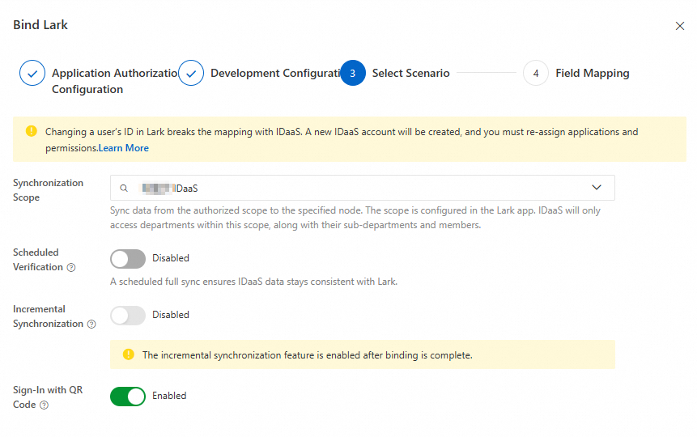The height and width of the screenshot is (437, 697).
Task: Click the search icon in Synchronization Scope field
Action: [124, 188]
